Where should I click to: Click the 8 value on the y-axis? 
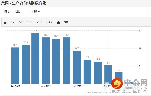(140, 66)
